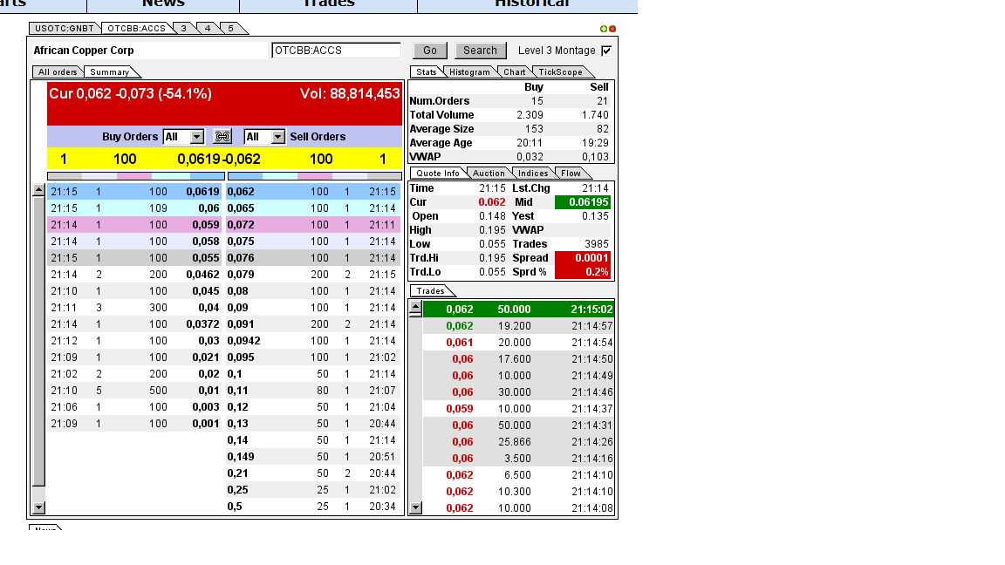
Task: Open symbol tab 4
Action: [x=208, y=28]
